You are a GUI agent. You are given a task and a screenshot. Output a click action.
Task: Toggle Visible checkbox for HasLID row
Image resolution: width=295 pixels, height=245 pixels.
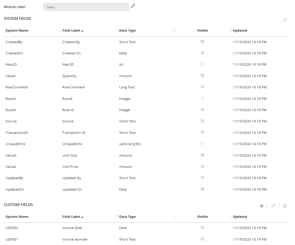pyautogui.click(x=202, y=64)
